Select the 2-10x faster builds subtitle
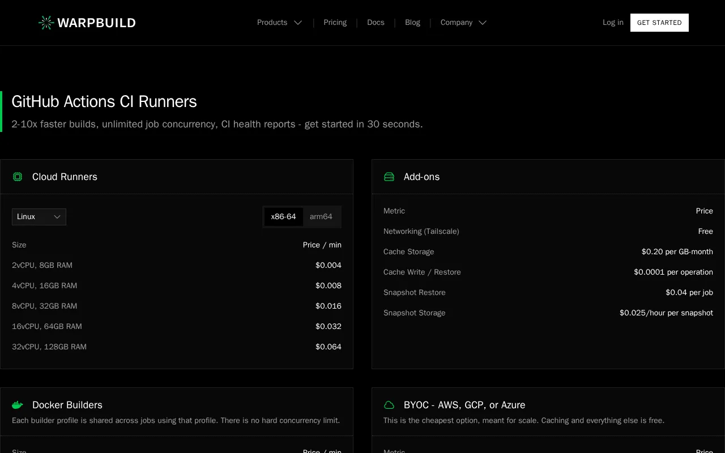 217,124
